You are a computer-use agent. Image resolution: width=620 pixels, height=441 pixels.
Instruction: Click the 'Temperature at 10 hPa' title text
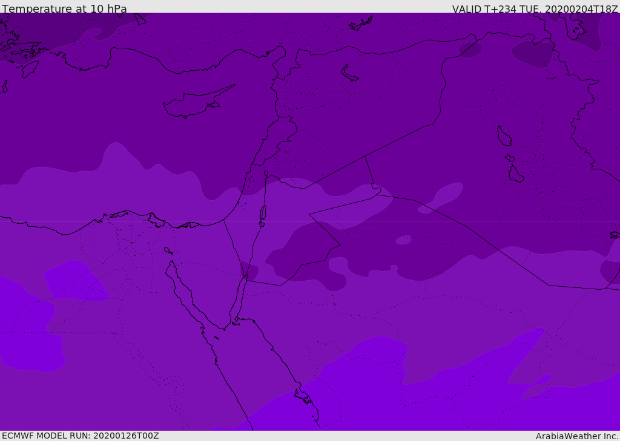(x=64, y=8)
